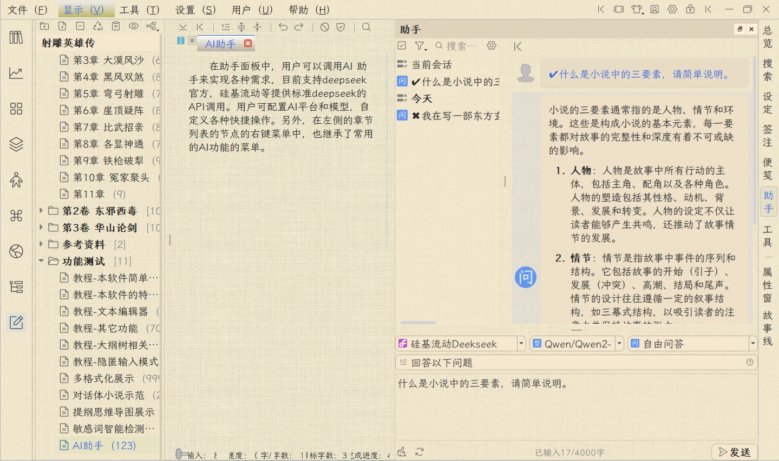779x461 pixels.
Task: Toggle the eye visibility icon in outline toolbar
Action: pos(133,26)
